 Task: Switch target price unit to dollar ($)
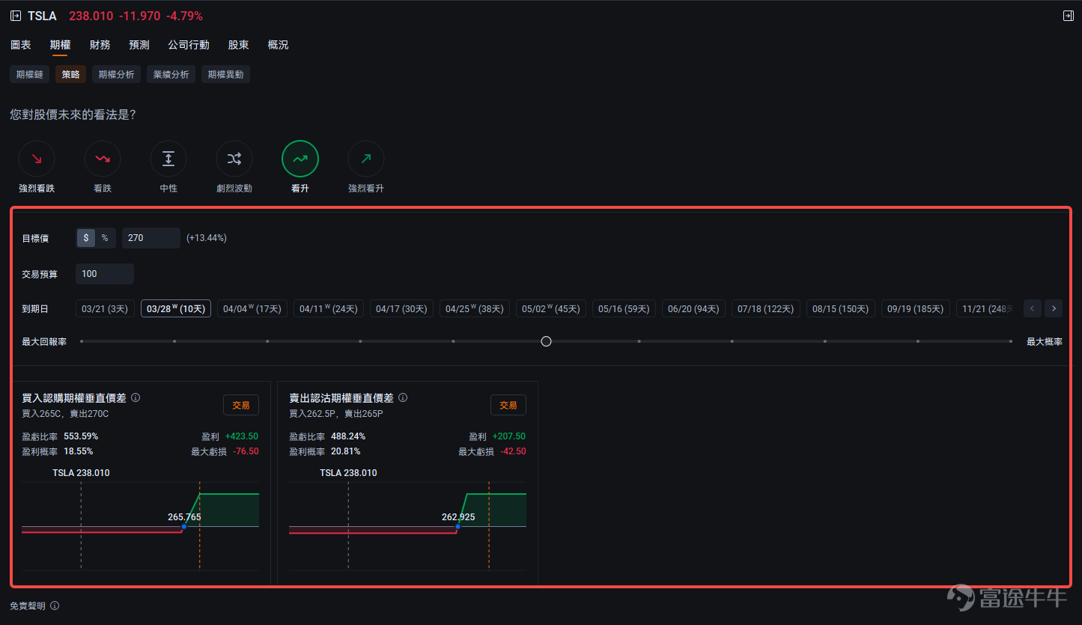coord(86,238)
